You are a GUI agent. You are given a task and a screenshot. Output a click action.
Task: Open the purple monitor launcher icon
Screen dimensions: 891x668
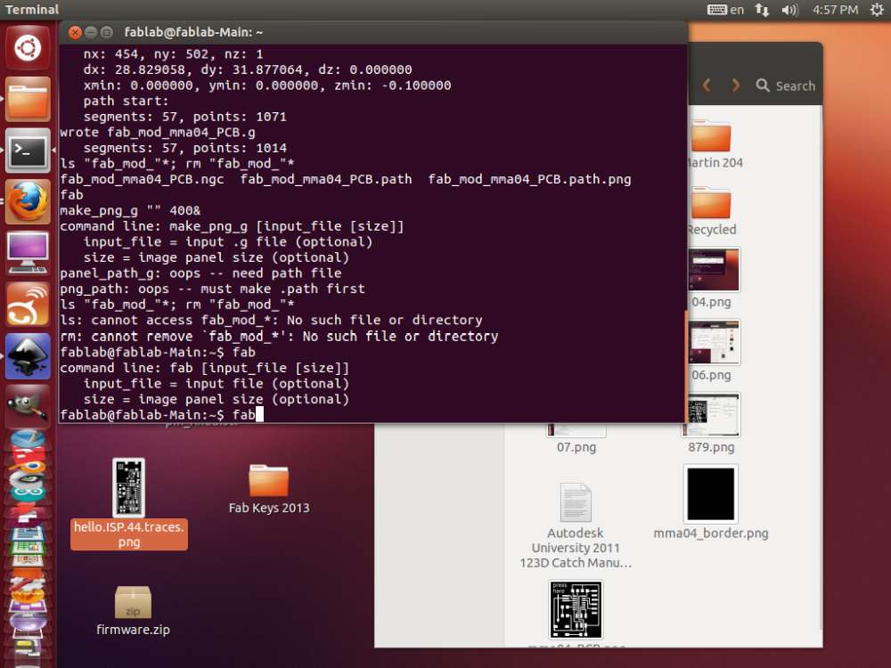pyautogui.click(x=28, y=253)
